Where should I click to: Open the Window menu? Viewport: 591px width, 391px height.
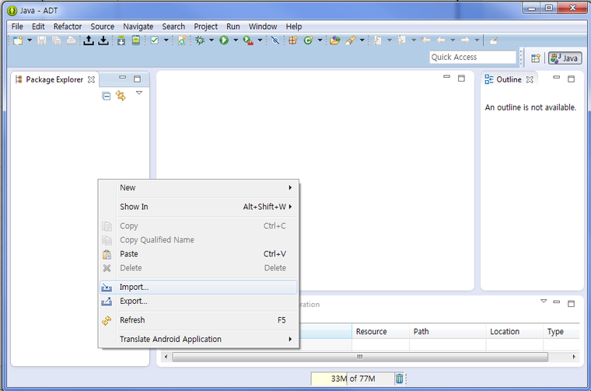coord(263,26)
